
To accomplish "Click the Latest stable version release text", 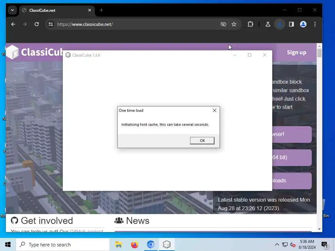I will pos(264,204).
